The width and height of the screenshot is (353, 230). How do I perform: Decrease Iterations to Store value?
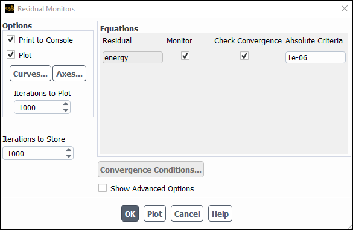[x=69, y=156]
